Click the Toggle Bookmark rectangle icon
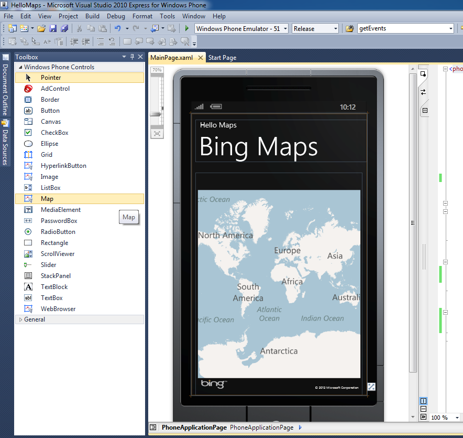Image resolution: width=463 pixels, height=438 pixels. click(127, 41)
